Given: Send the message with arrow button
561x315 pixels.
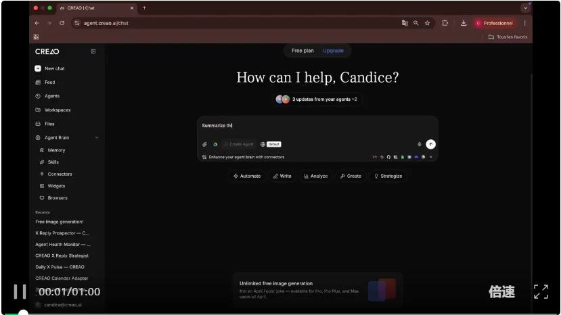Looking at the screenshot, I should (x=431, y=144).
